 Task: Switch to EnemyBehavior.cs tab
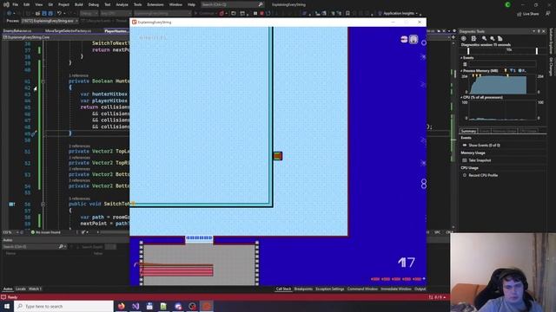[x=17, y=31]
